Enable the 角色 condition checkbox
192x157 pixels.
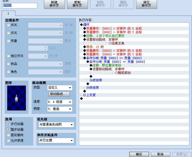click(x=8, y=72)
